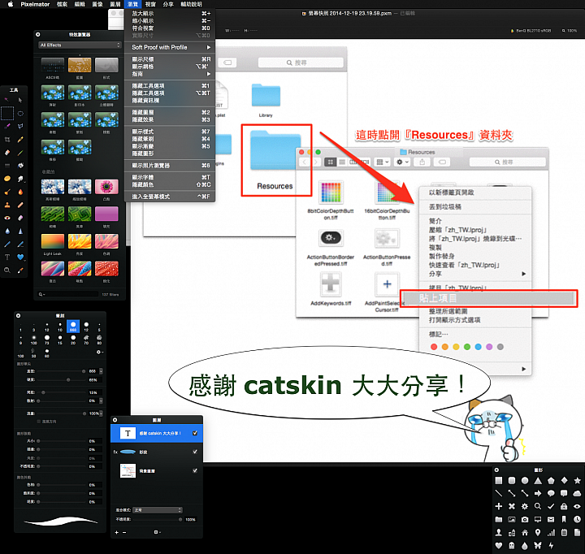Select the Type T tool
585x554 pixels.
click(7, 257)
